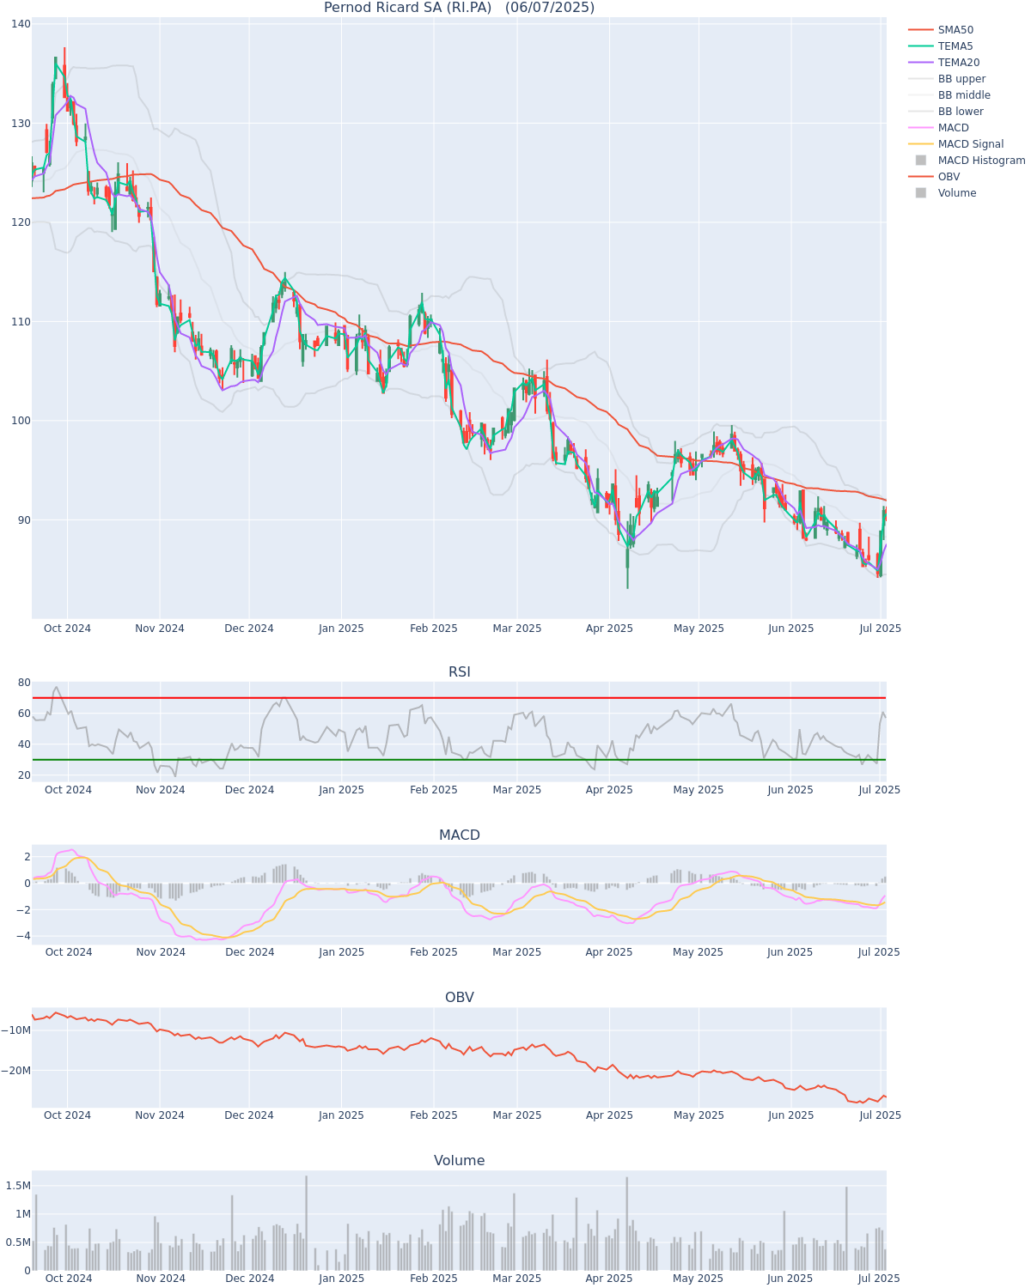Viewport: 1031px width, 1288px height.
Task: Toggle the MACD legend entry
Action: click(x=938, y=128)
